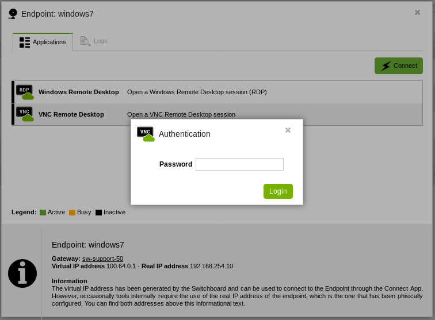The height and width of the screenshot is (320, 435).
Task: Click the lightning bolt on Connect
Action: pyautogui.click(x=386, y=66)
